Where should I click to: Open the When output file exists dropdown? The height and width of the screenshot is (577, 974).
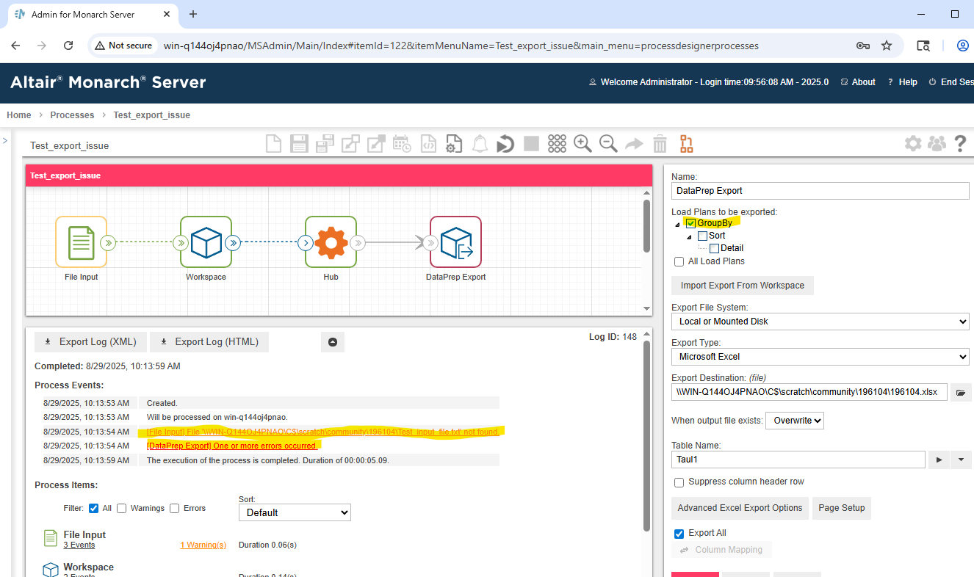point(795,421)
